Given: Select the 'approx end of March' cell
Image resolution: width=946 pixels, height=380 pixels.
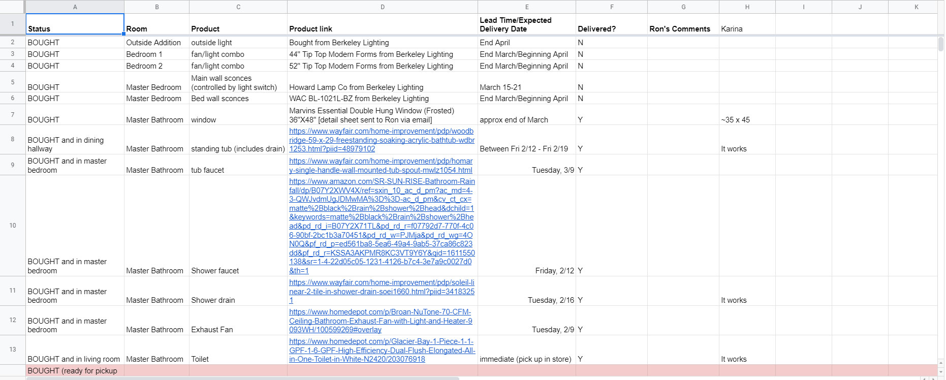Looking at the screenshot, I should tap(527, 115).
